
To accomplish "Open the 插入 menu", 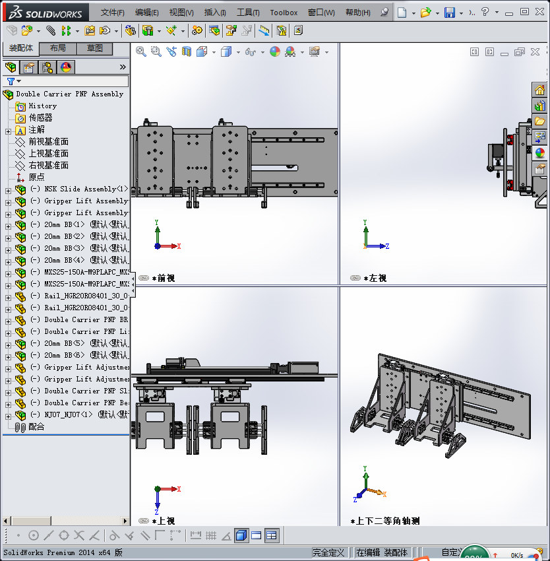I will pos(214,13).
